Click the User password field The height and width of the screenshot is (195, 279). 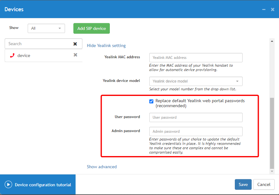196,117
